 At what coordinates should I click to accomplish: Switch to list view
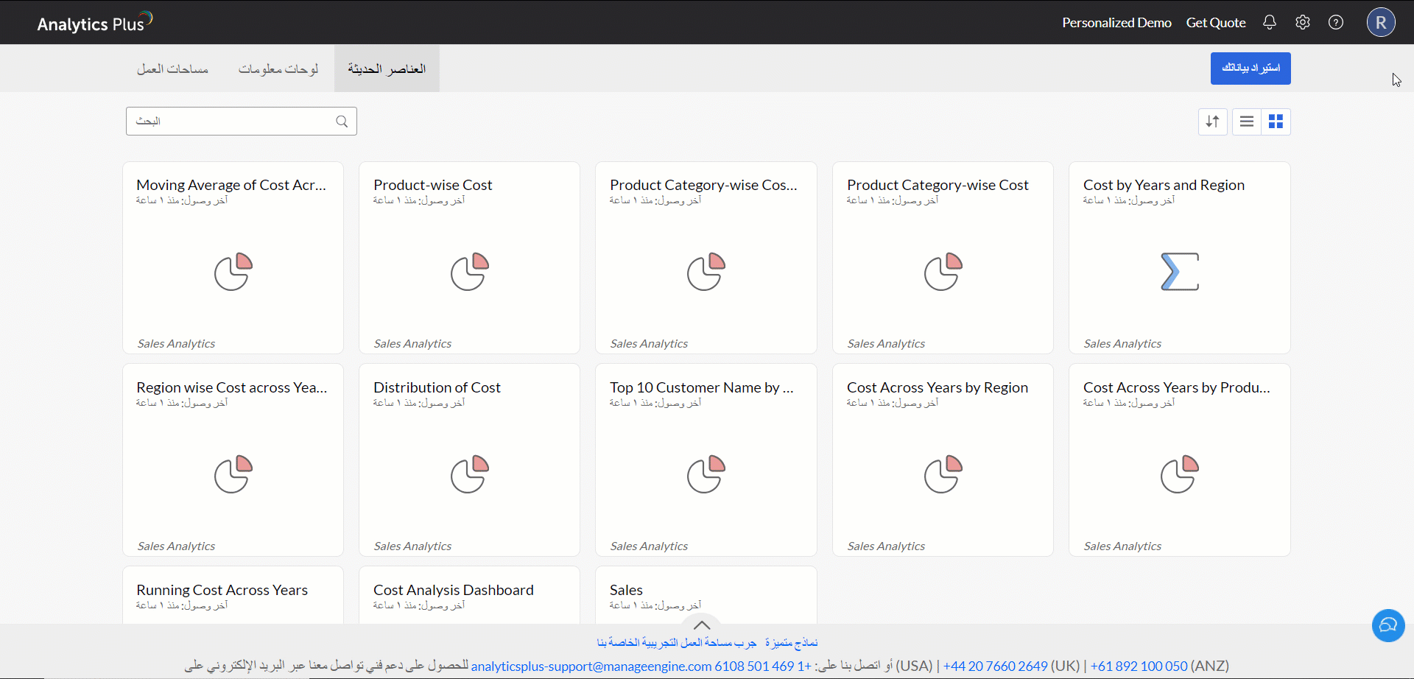(1246, 122)
